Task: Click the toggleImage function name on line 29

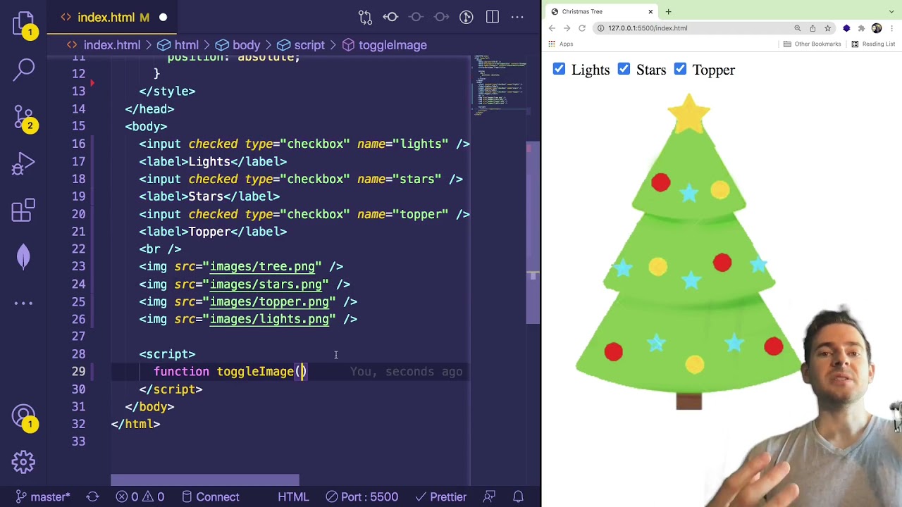Action: coord(255,372)
